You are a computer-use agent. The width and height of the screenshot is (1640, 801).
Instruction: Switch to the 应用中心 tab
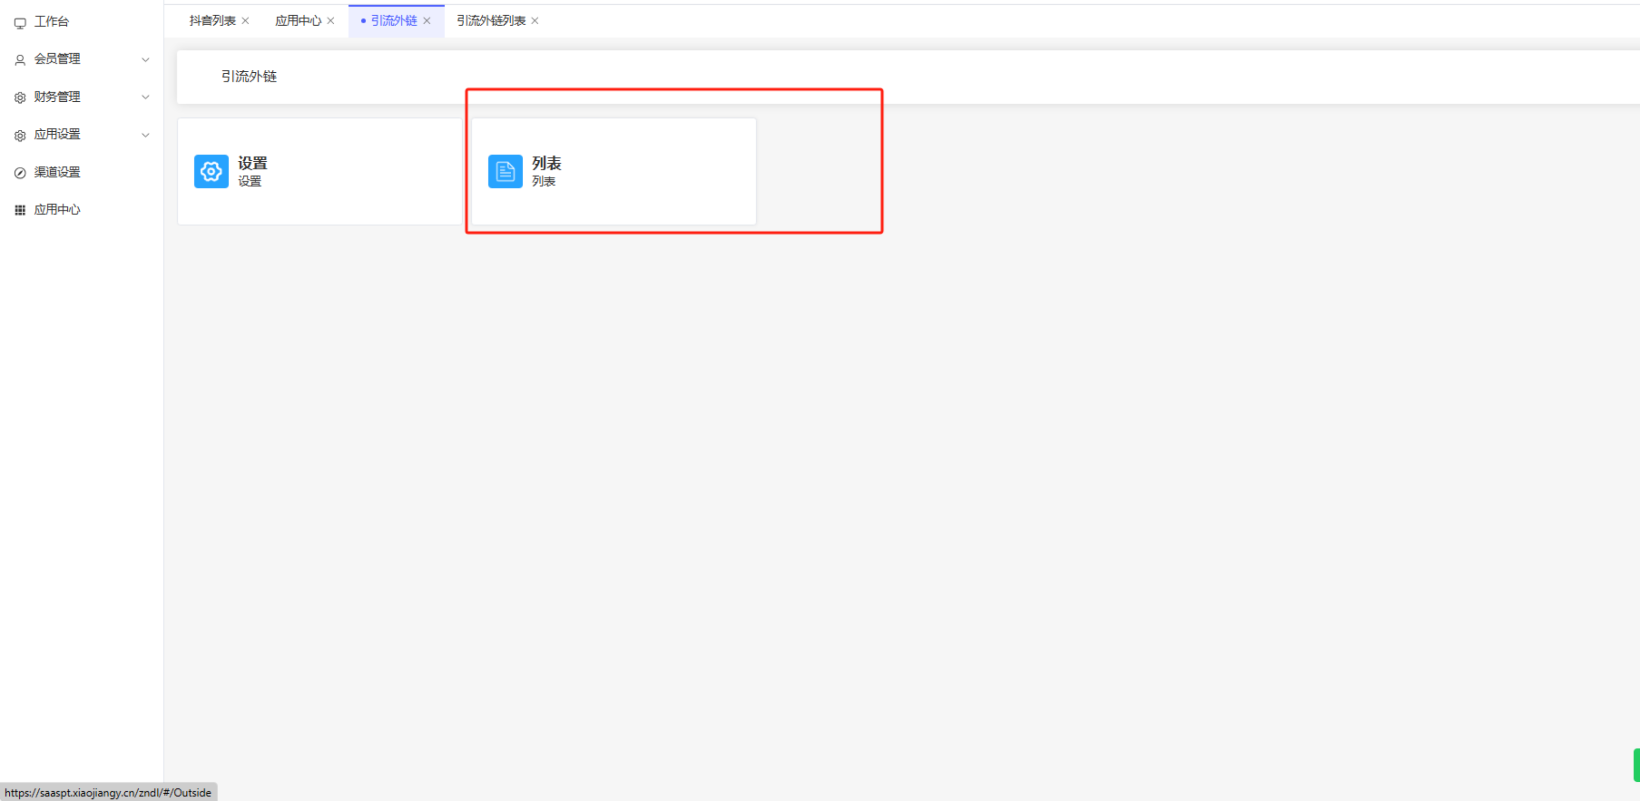tap(298, 21)
